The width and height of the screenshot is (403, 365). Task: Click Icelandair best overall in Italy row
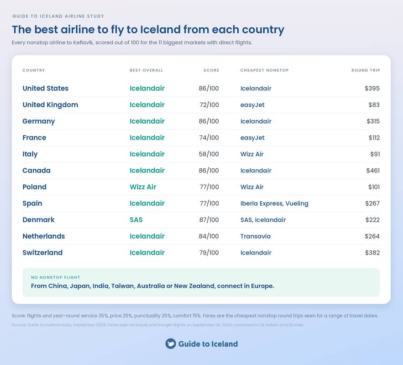147,154
